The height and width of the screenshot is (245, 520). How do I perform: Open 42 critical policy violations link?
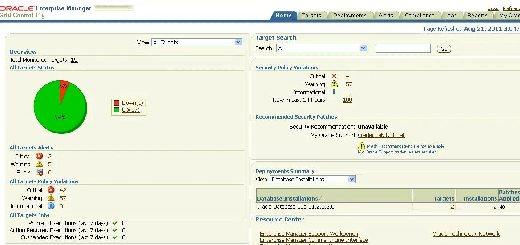coord(63,190)
